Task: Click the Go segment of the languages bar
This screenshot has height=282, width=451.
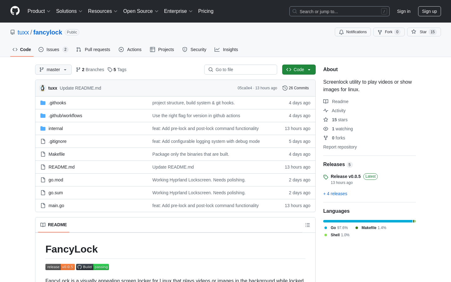Action: pyautogui.click(x=368, y=221)
